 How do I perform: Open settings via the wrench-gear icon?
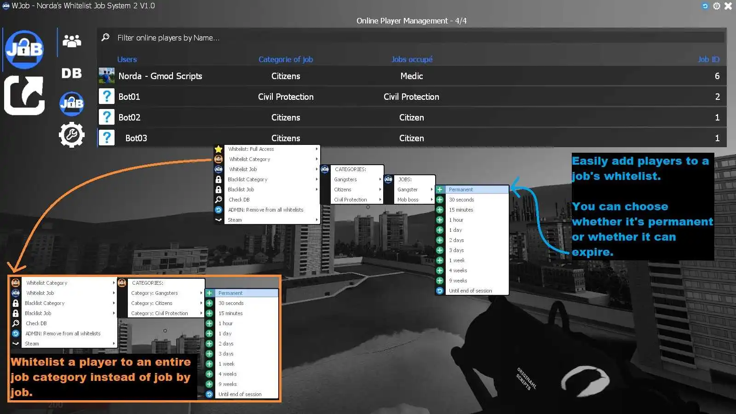point(72,134)
